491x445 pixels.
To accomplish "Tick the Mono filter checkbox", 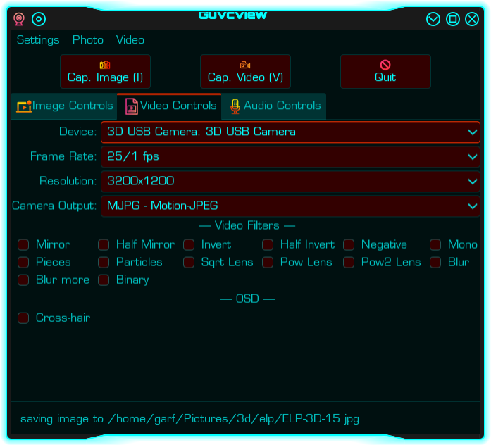I will coord(435,245).
